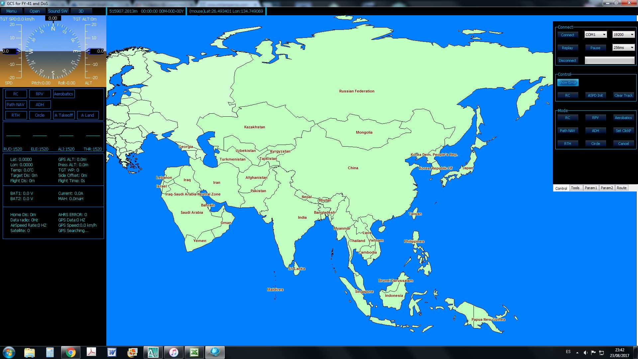
Task: Toggle the 3D view button
Action: [81, 11]
